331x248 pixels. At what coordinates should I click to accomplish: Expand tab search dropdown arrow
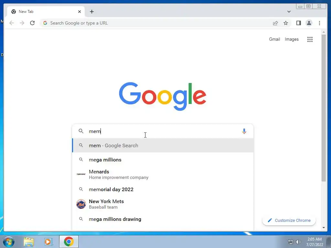[x=289, y=12]
